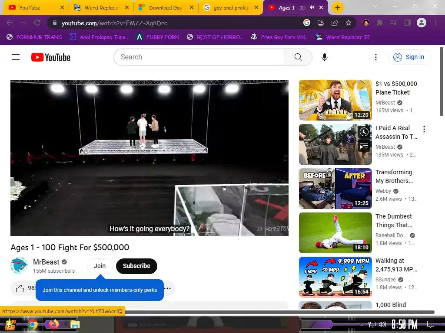Open Chrome from the taskbar
Image resolution: width=445 pixels, height=333 pixels.
[32, 324]
